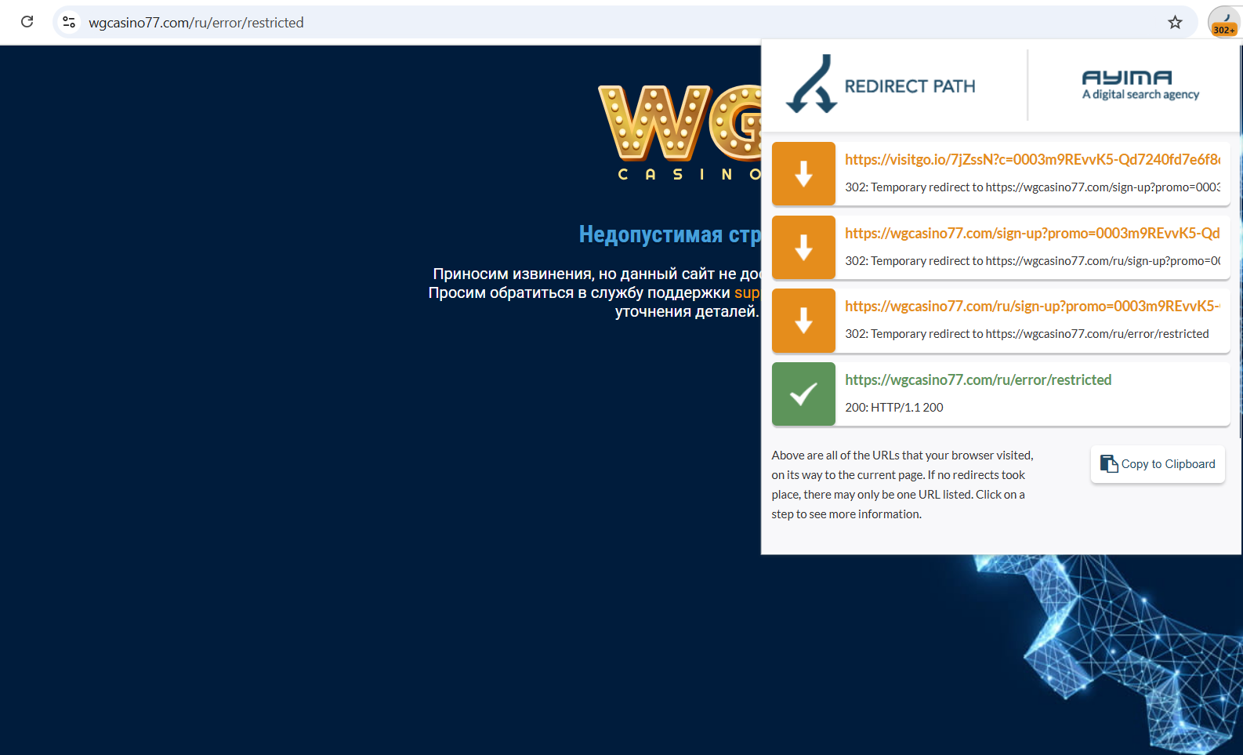Screen dimensions: 1243x755
Task: Open the wgcasino77.com/sign-up?promo URL step
Action: (x=1032, y=233)
